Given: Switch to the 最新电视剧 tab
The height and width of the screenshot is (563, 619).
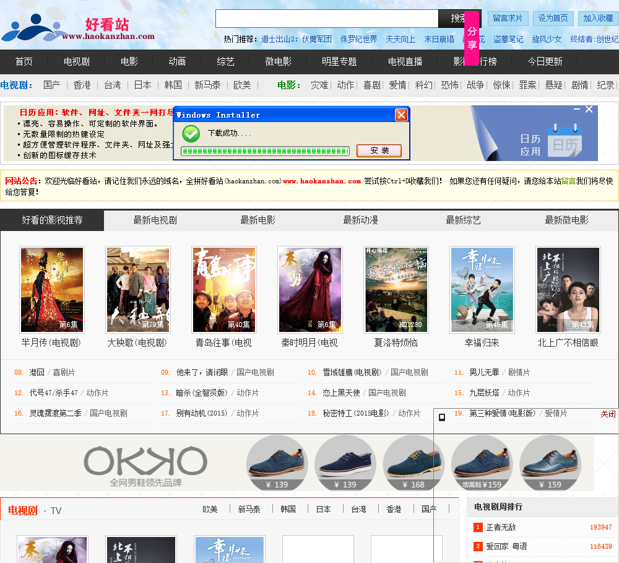Looking at the screenshot, I should tap(155, 220).
